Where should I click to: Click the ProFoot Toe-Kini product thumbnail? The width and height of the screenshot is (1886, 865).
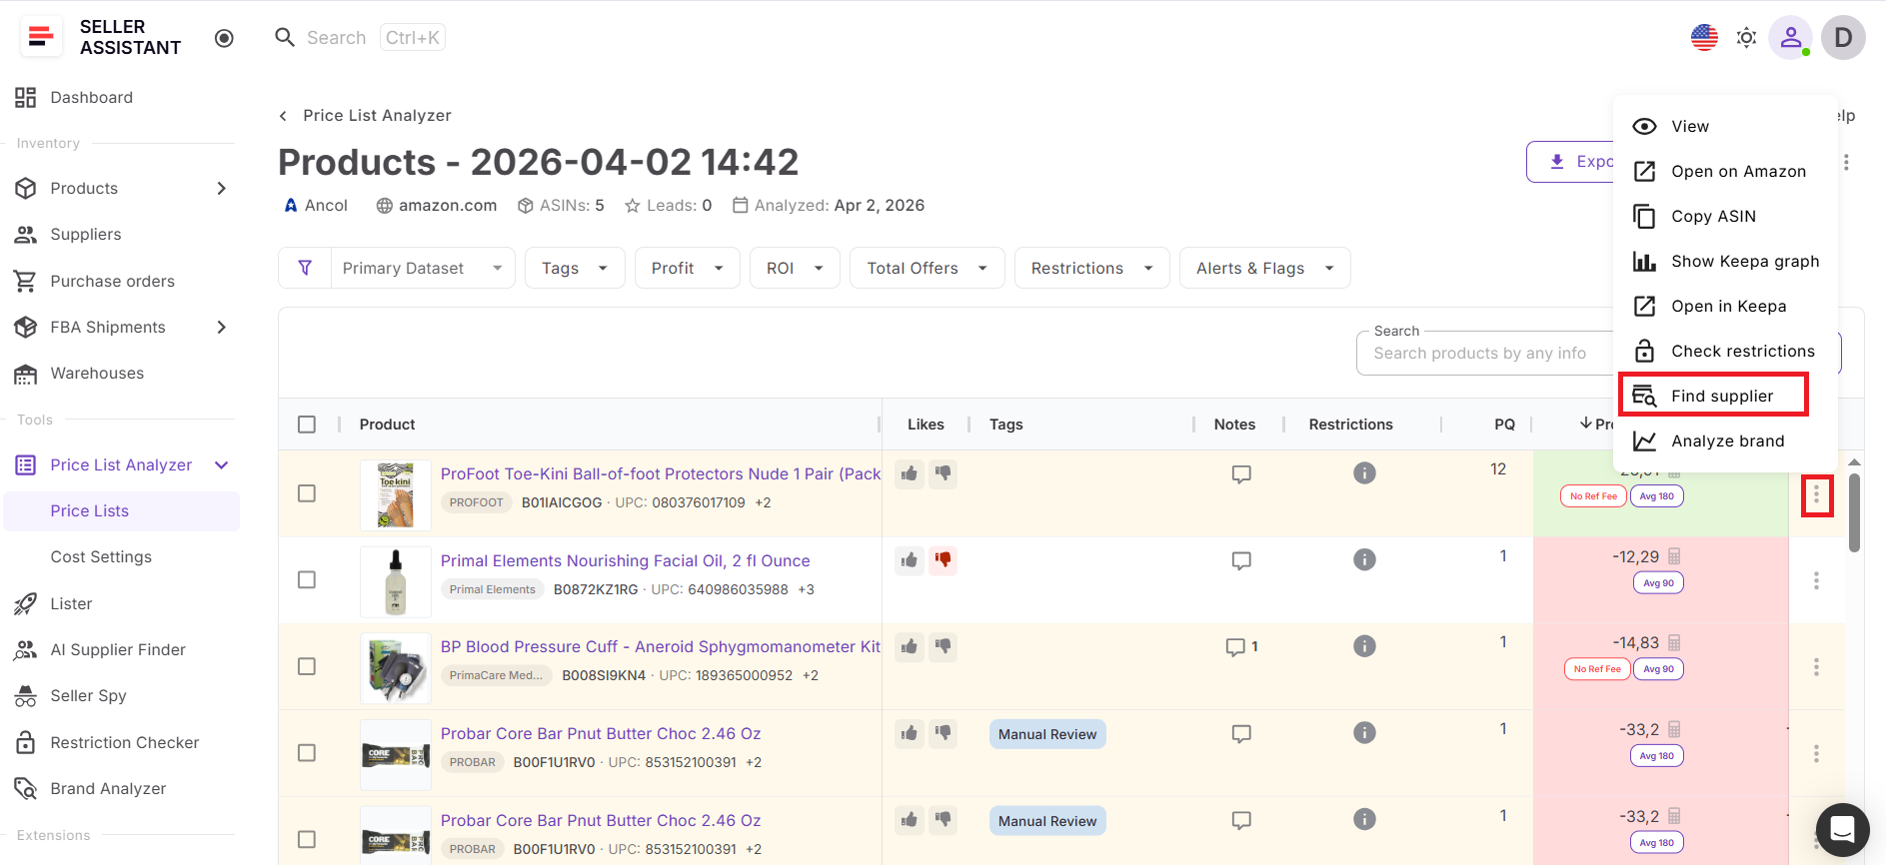point(396,494)
